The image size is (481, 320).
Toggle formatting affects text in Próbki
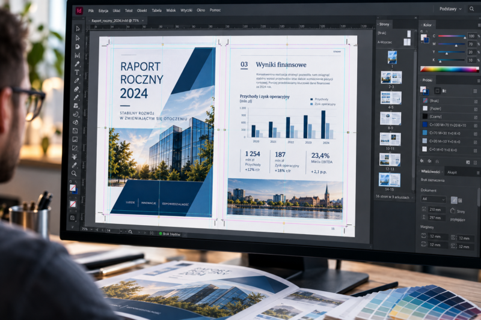[444, 91]
